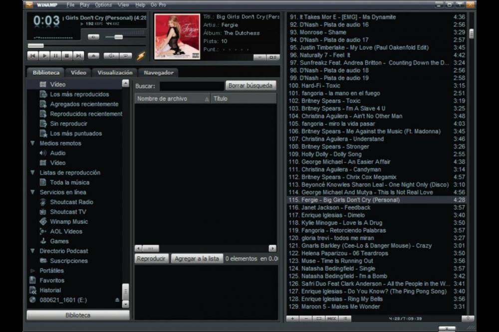Click the Agregar a la lista button
Image resolution: width=499 pixels, height=332 pixels.
(196, 259)
